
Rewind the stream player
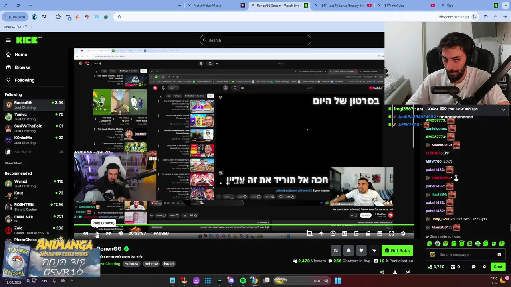point(85,233)
